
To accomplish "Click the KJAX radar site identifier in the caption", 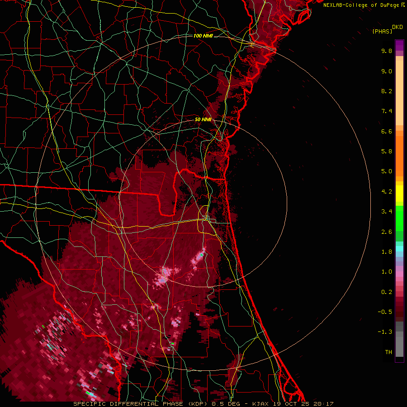I will pyautogui.click(x=260, y=404).
